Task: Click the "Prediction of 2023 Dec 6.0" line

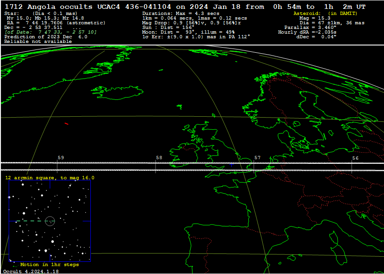Action: (46, 37)
